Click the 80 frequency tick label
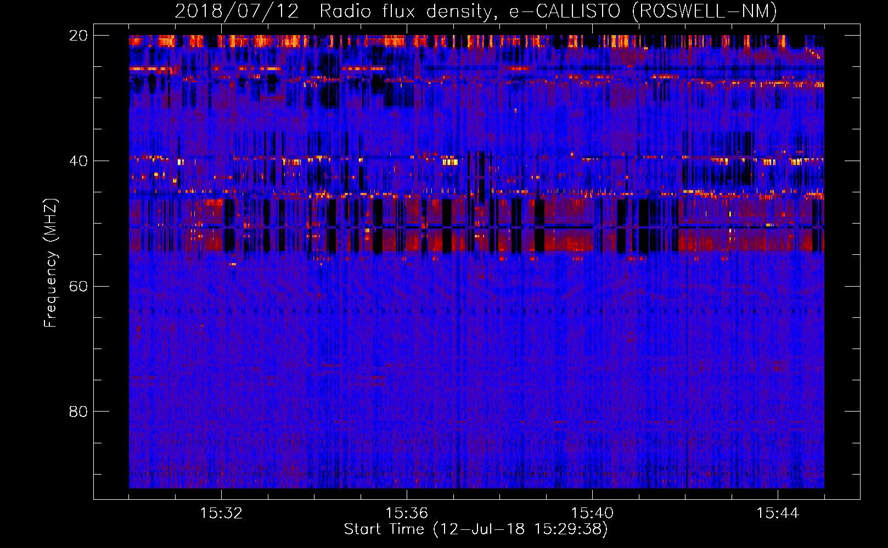 (78, 412)
